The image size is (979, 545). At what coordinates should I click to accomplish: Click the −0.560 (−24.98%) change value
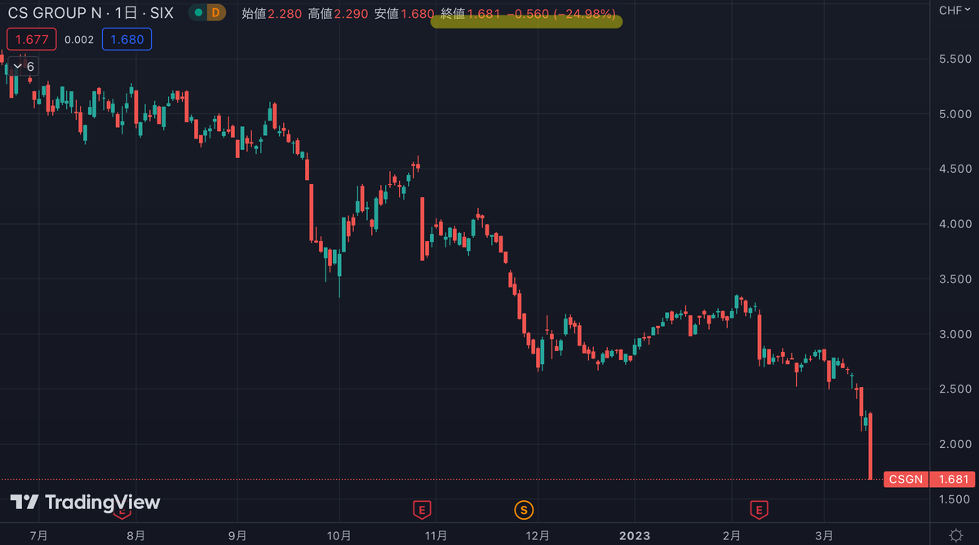[560, 12]
